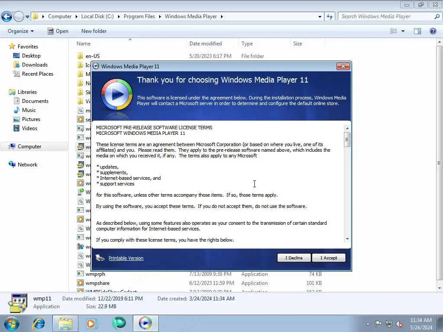Expand the arrow after Program Files breadcrumb
Image resolution: width=443 pixels, height=332 pixels.
pos(160,17)
